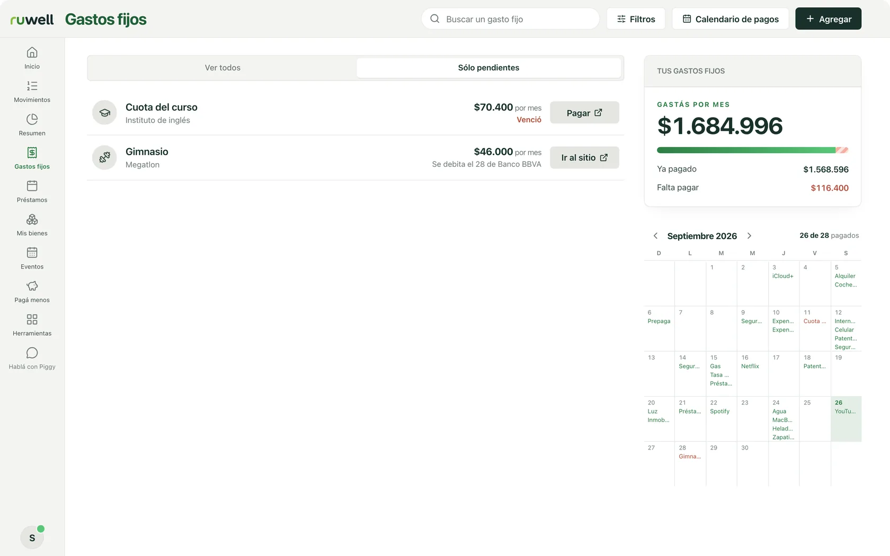Click Cuota entry on day 11

[x=815, y=321]
